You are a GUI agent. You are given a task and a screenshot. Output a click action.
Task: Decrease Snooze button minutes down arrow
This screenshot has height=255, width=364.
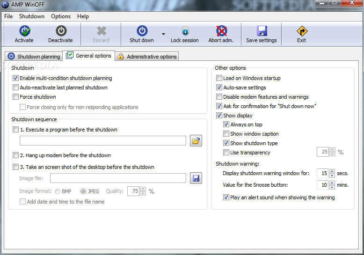click(332, 187)
